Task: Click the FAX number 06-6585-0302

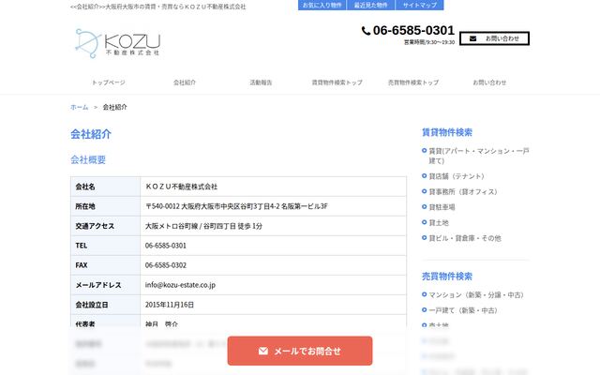Action: [x=166, y=265]
